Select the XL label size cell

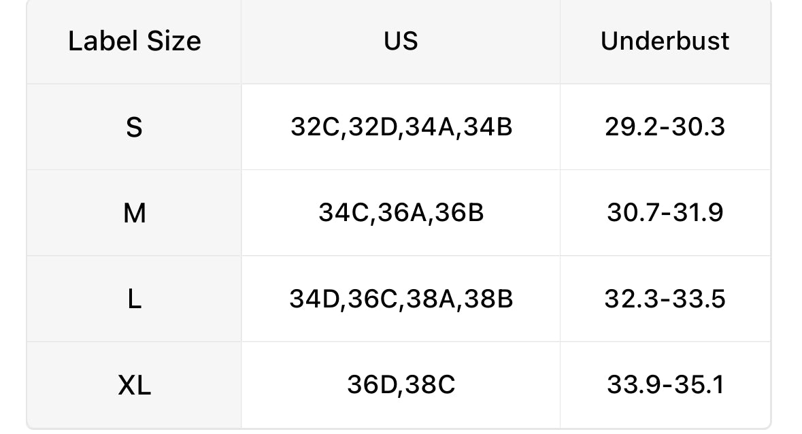[x=135, y=386]
